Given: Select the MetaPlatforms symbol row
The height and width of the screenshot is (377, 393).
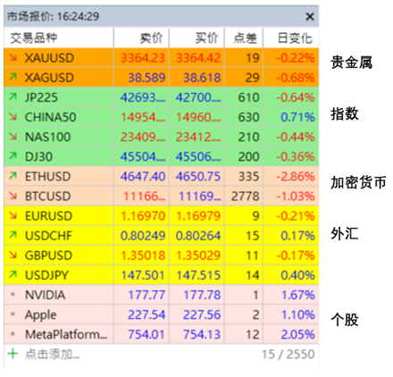Looking at the screenshot, I should click(x=161, y=334).
